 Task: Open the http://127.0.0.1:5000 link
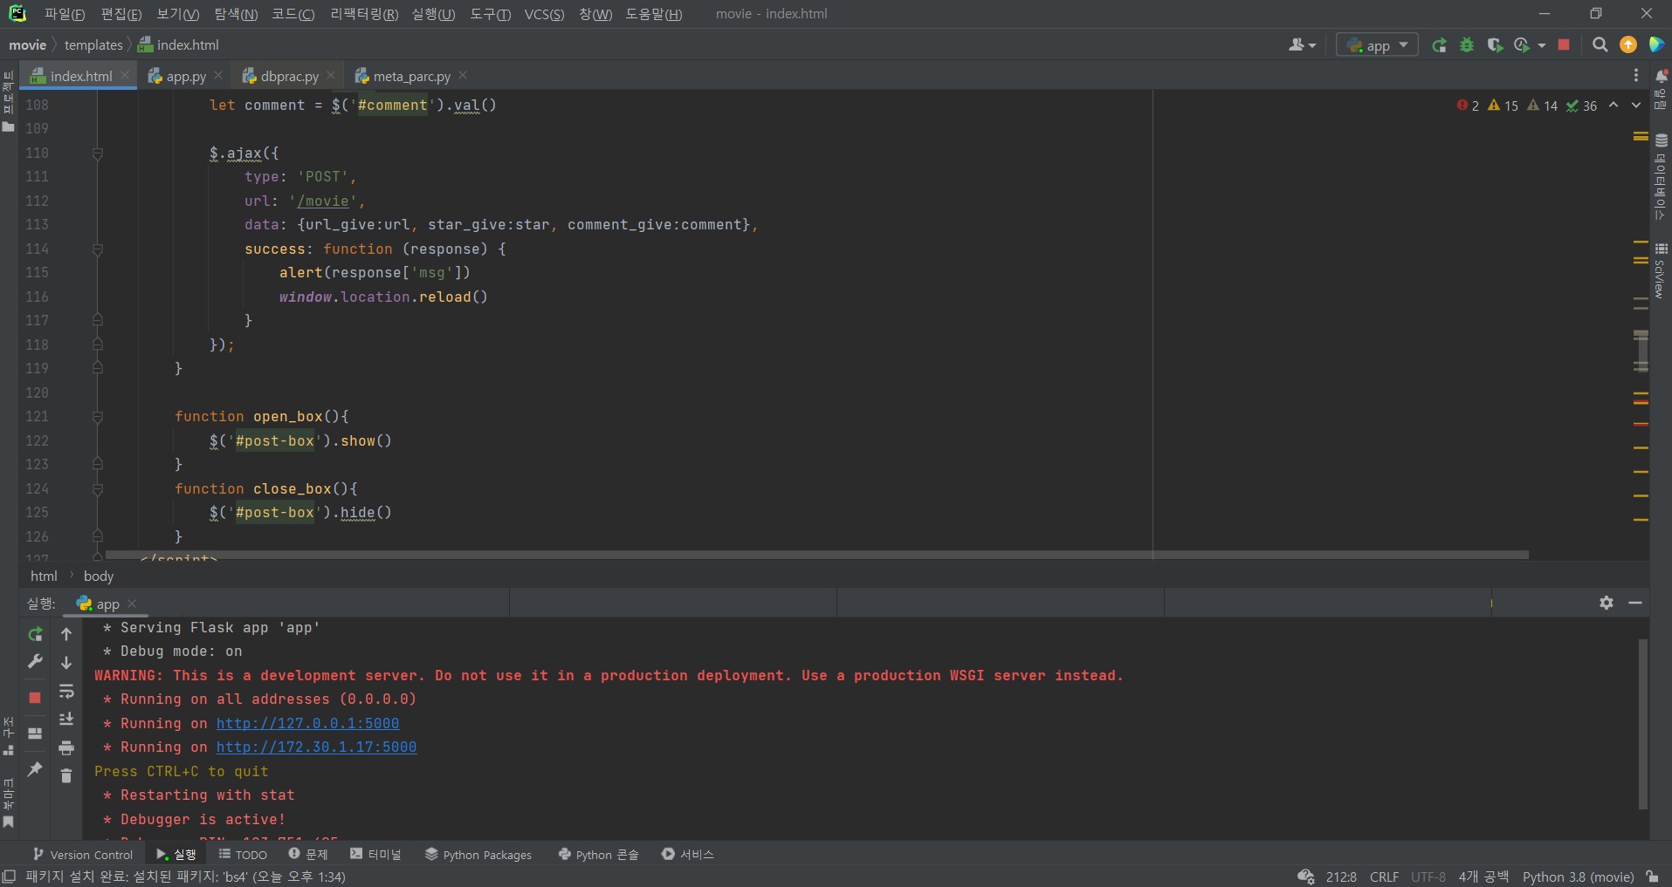click(307, 723)
